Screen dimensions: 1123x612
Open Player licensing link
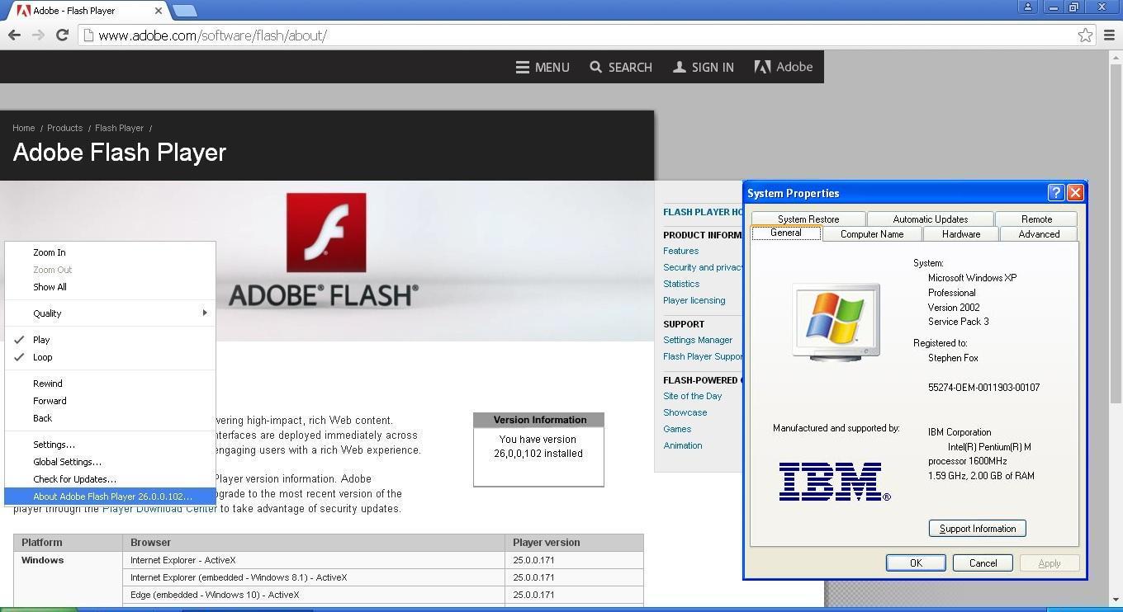pos(694,300)
